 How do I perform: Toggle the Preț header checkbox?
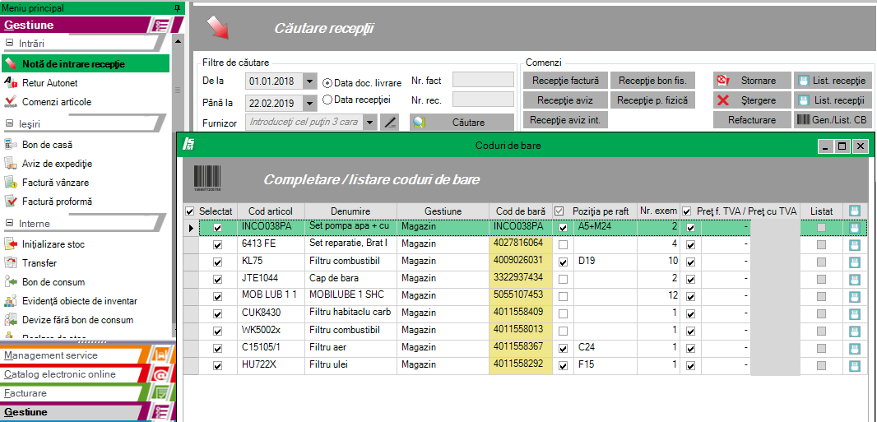click(687, 211)
